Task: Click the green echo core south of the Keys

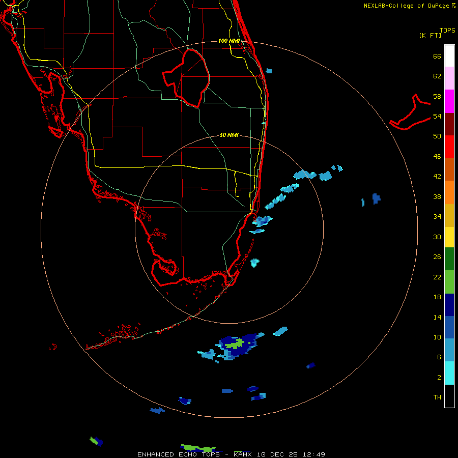Action: [235, 344]
